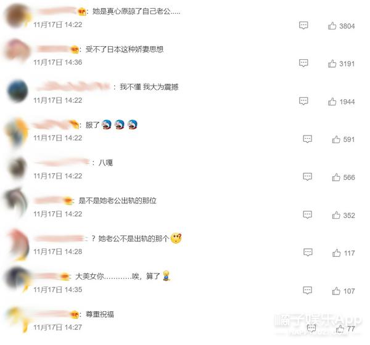Like the 八嘎 comment
This screenshot has width=370, height=345.
[336, 177]
